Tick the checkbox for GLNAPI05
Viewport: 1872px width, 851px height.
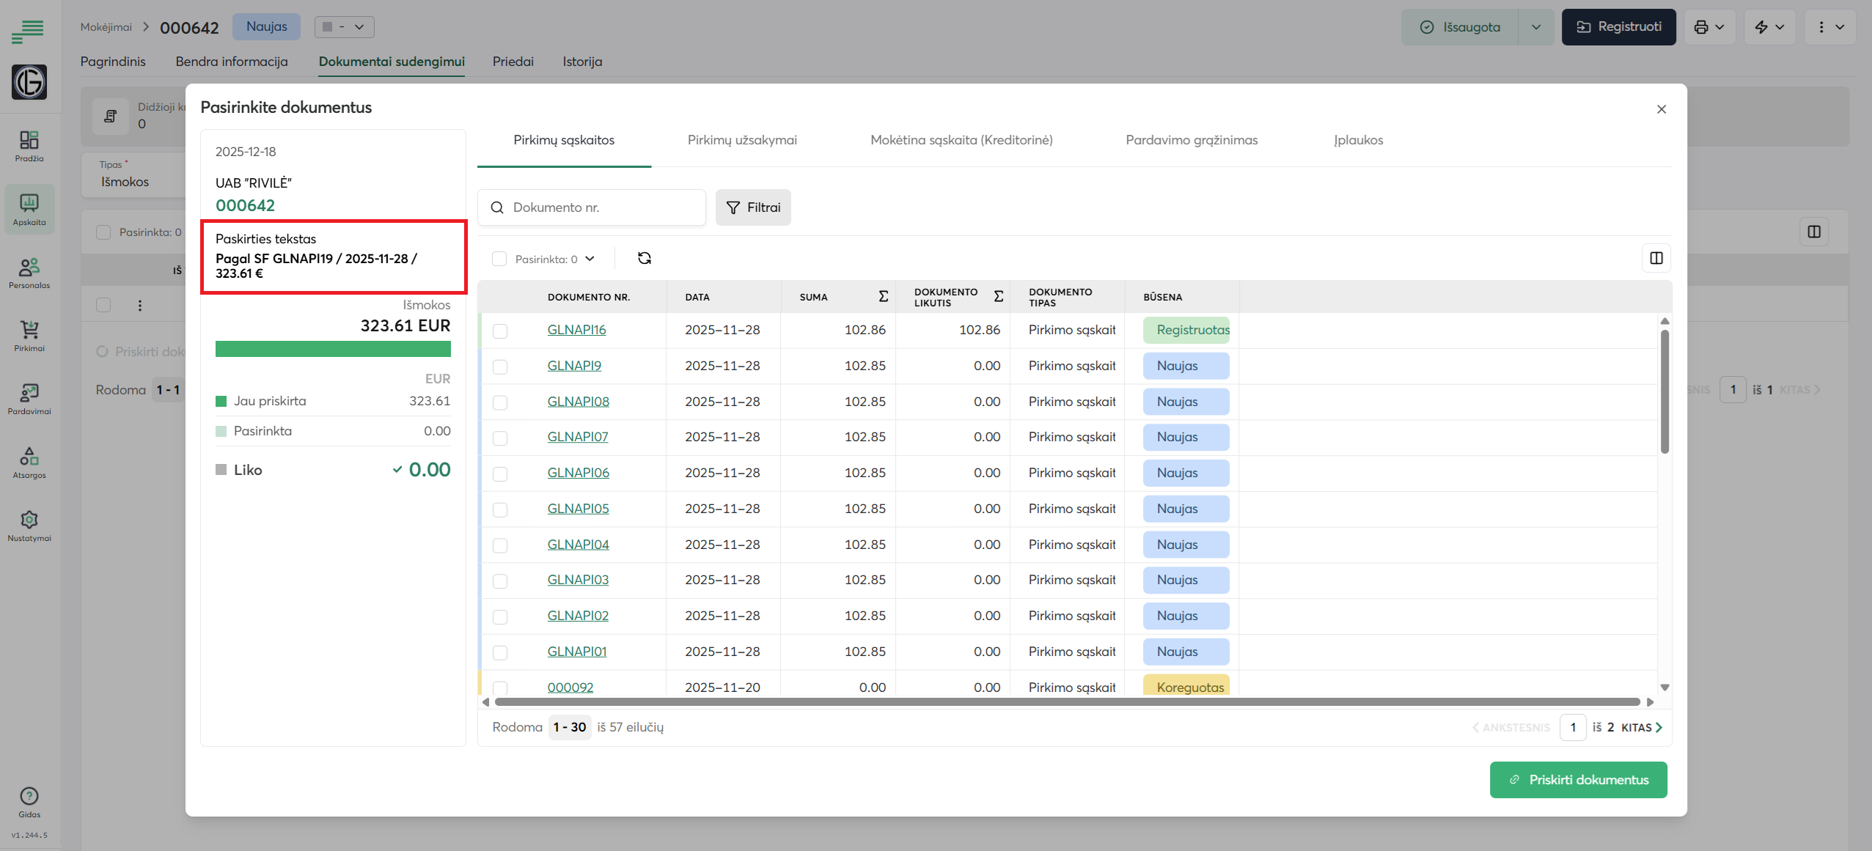click(x=500, y=509)
